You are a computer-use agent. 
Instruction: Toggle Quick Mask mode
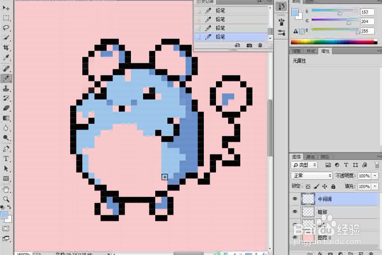pyautogui.click(x=6, y=229)
